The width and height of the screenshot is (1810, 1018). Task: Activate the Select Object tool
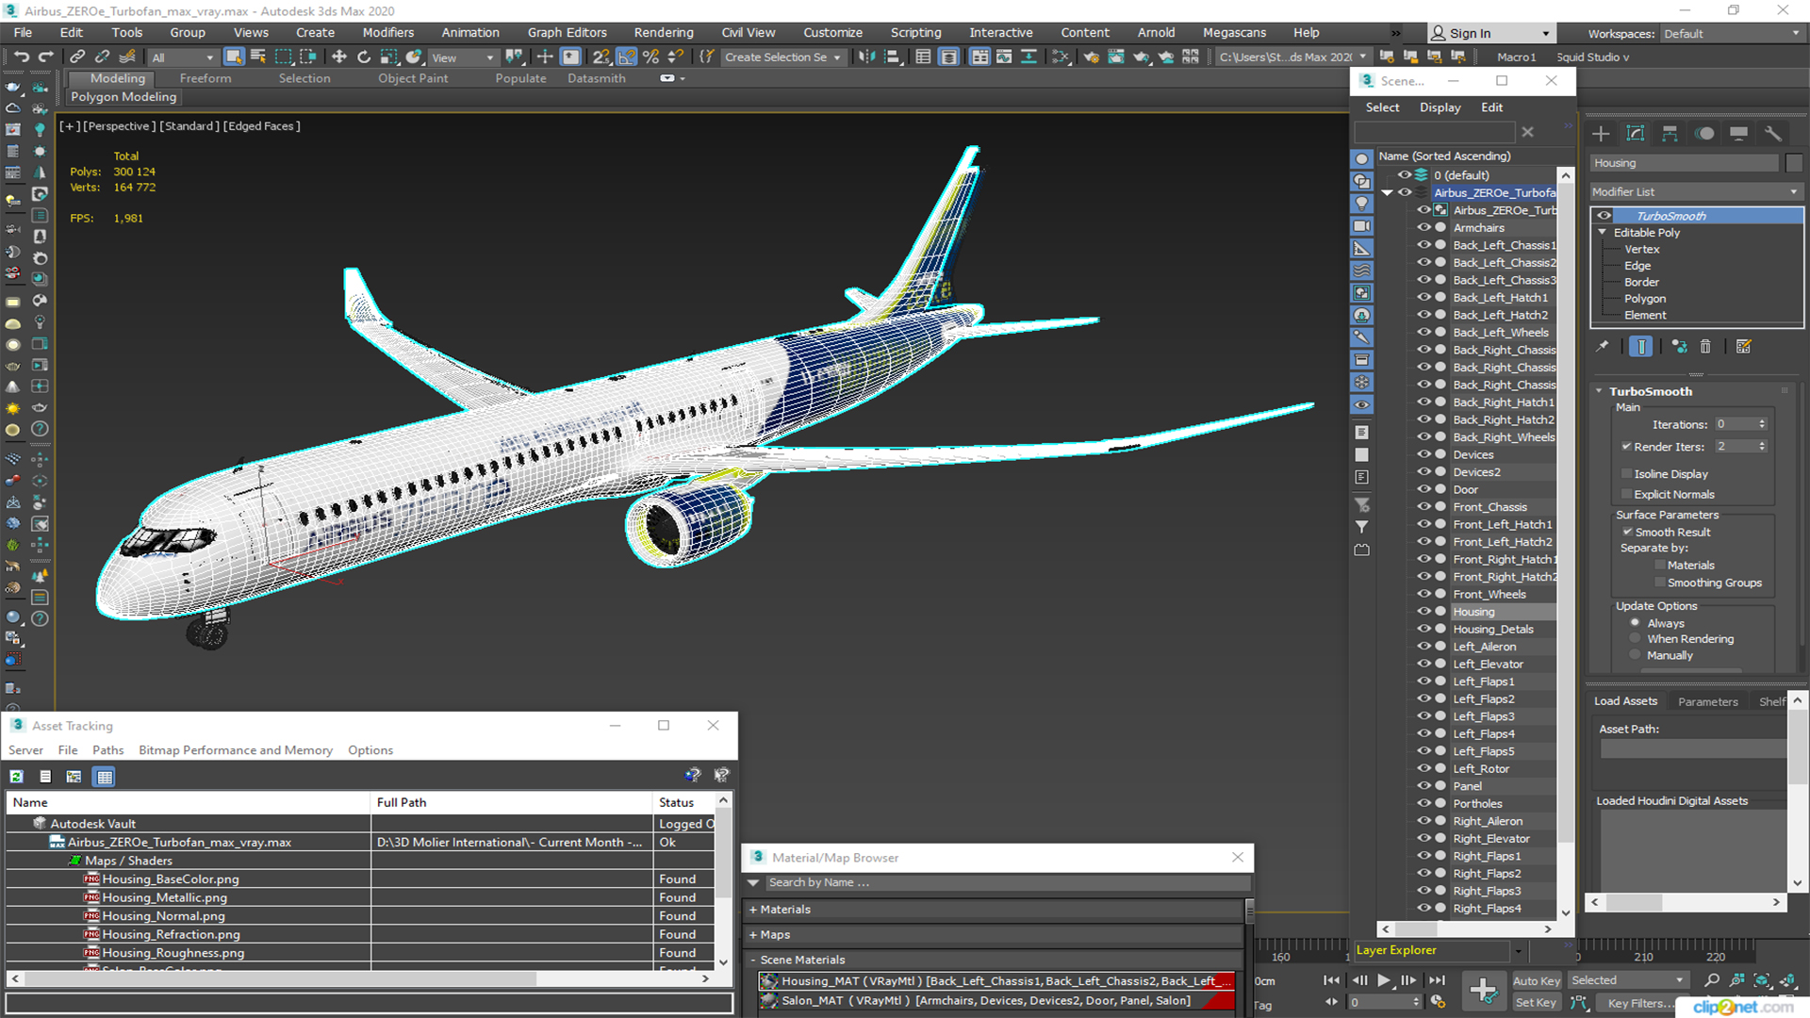click(234, 57)
